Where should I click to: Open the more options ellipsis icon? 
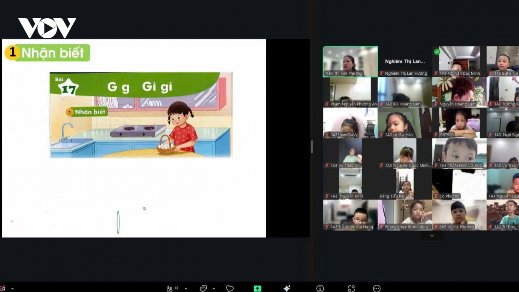click(377, 288)
